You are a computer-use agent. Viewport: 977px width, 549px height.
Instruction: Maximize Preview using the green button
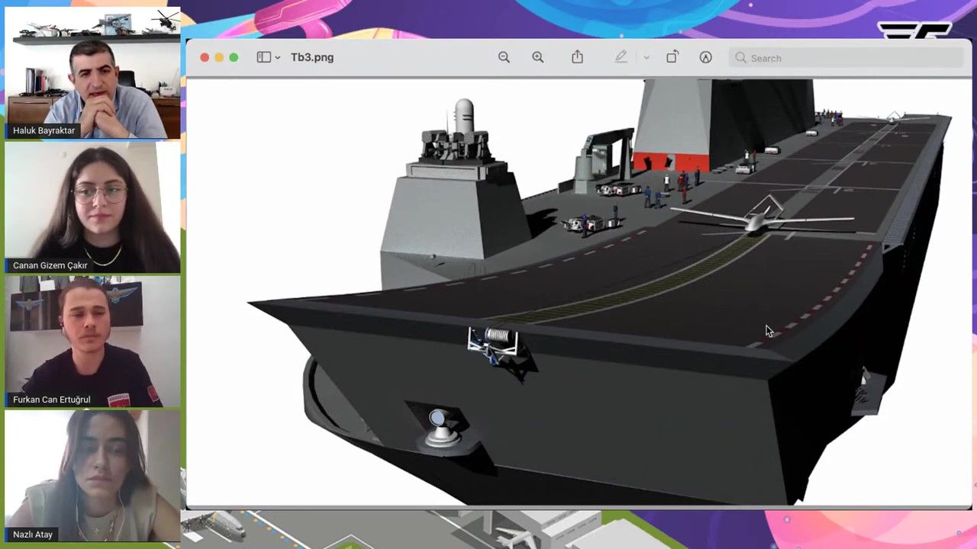click(x=234, y=57)
